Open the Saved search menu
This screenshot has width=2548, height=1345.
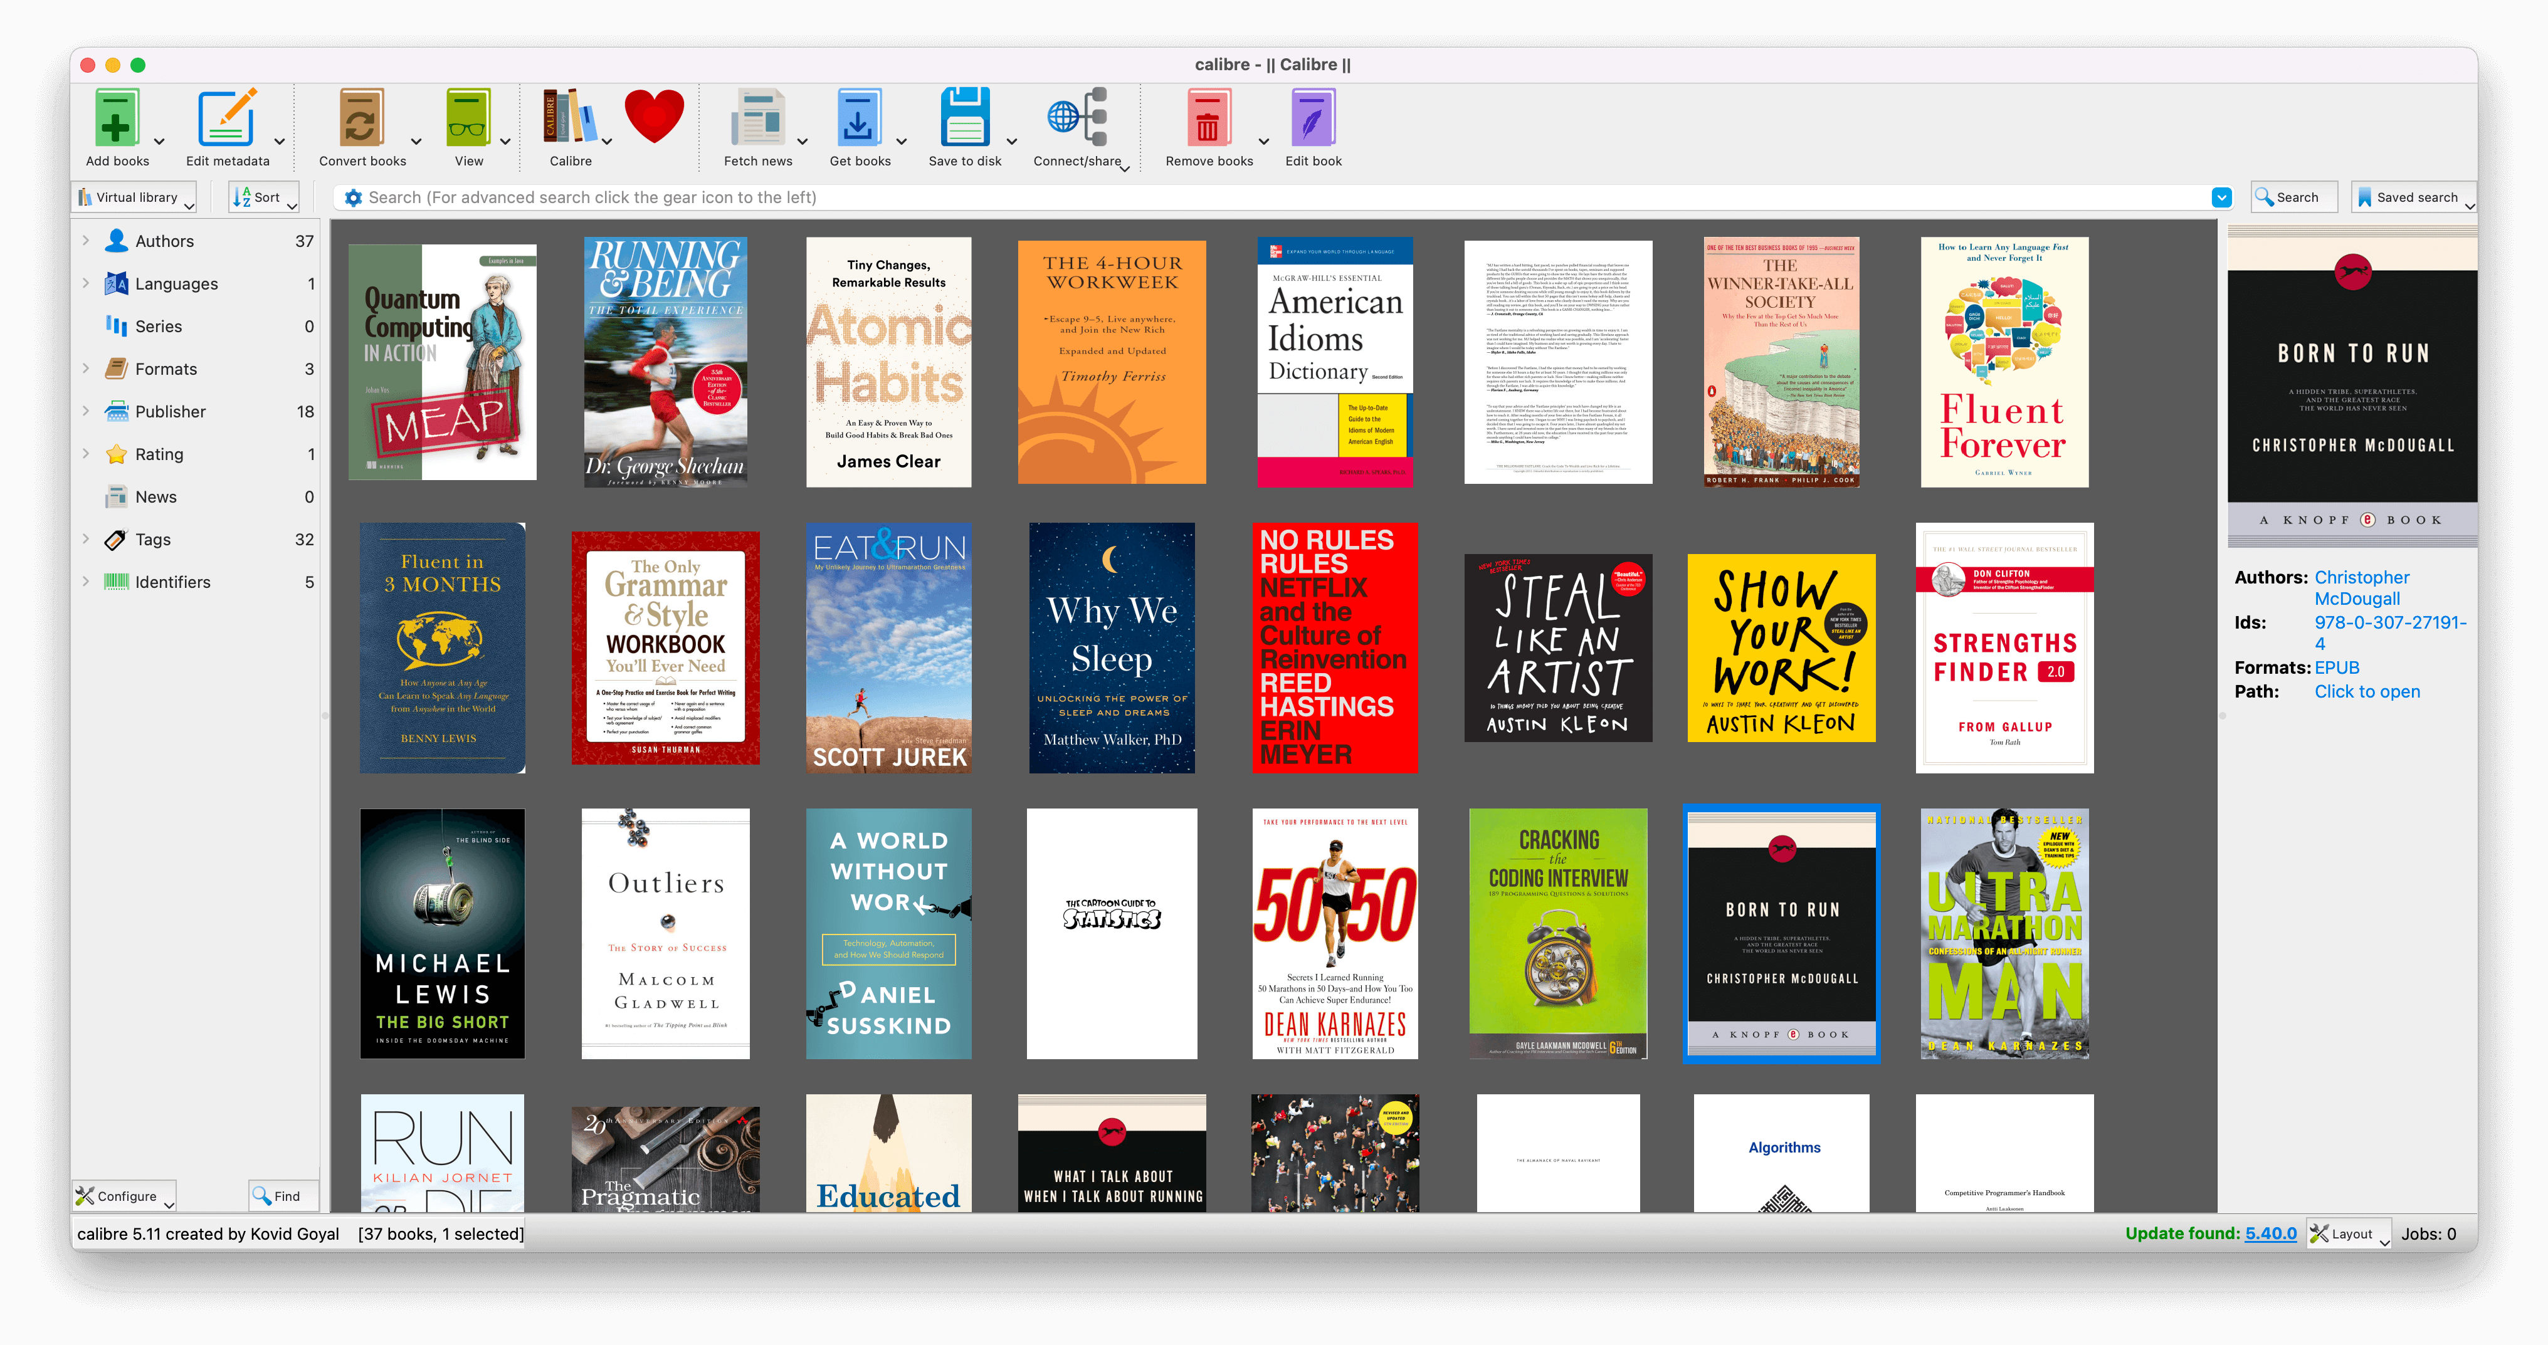[2413, 197]
